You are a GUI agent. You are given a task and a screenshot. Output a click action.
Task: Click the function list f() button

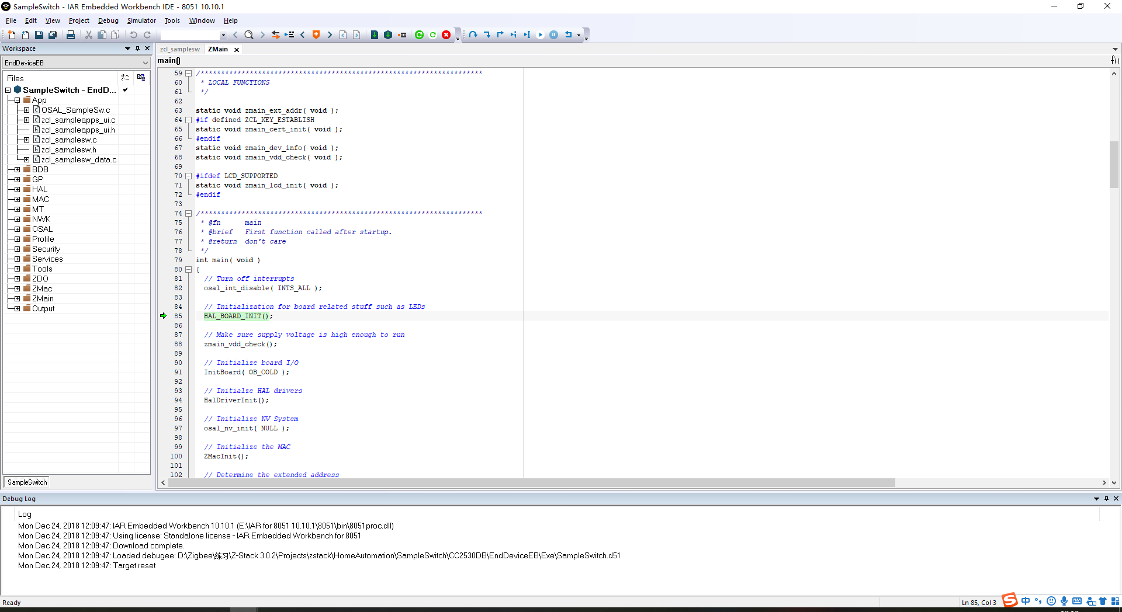[x=1115, y=61]
